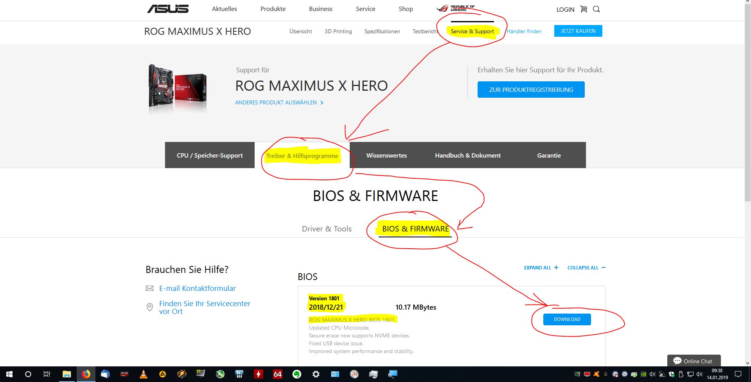The image size is (751, 382).
Task: Open the E-mail Kontaktformular link
Action: point(198,289)
